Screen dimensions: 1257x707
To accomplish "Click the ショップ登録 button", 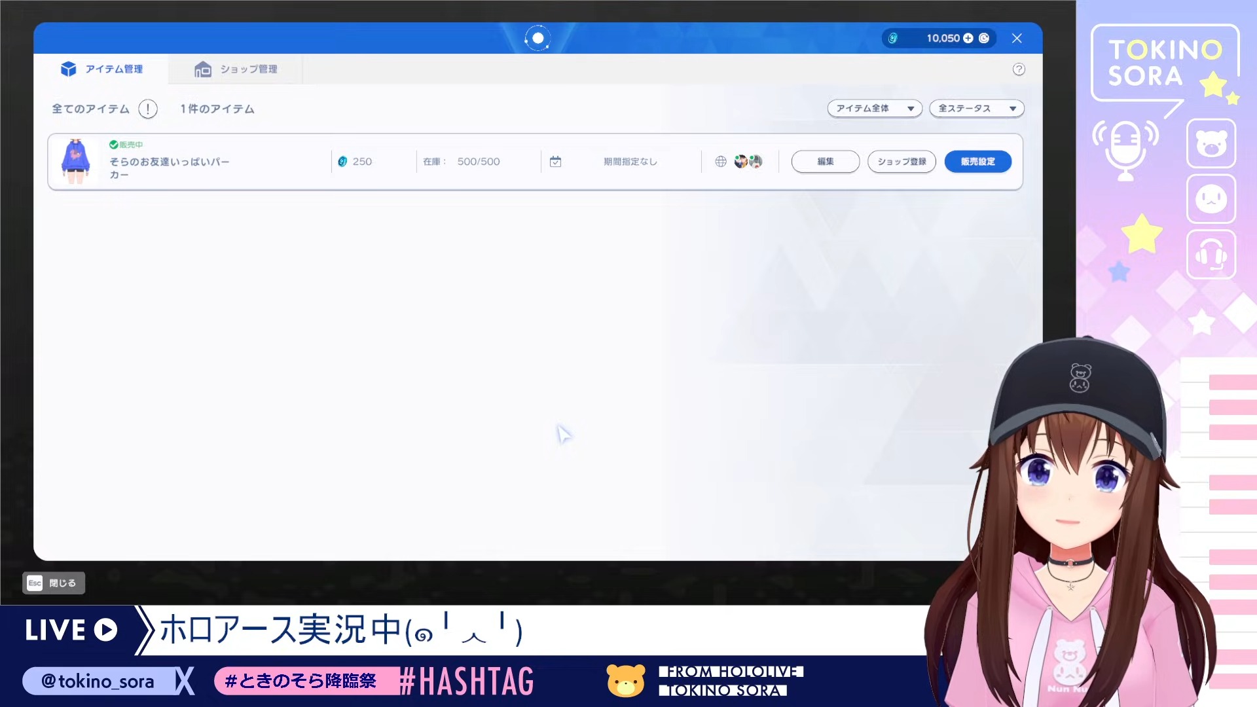I will pos(902,162).
